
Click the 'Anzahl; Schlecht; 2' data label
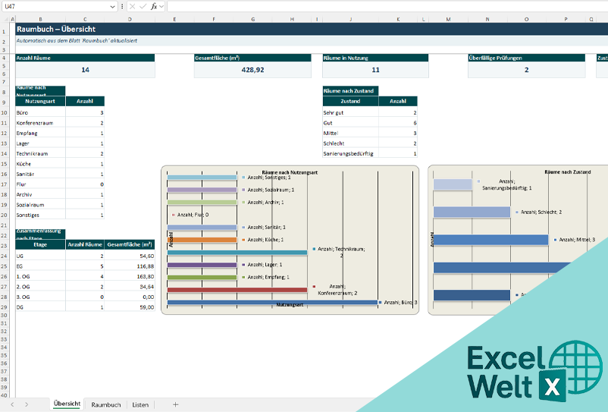point(541,212)
